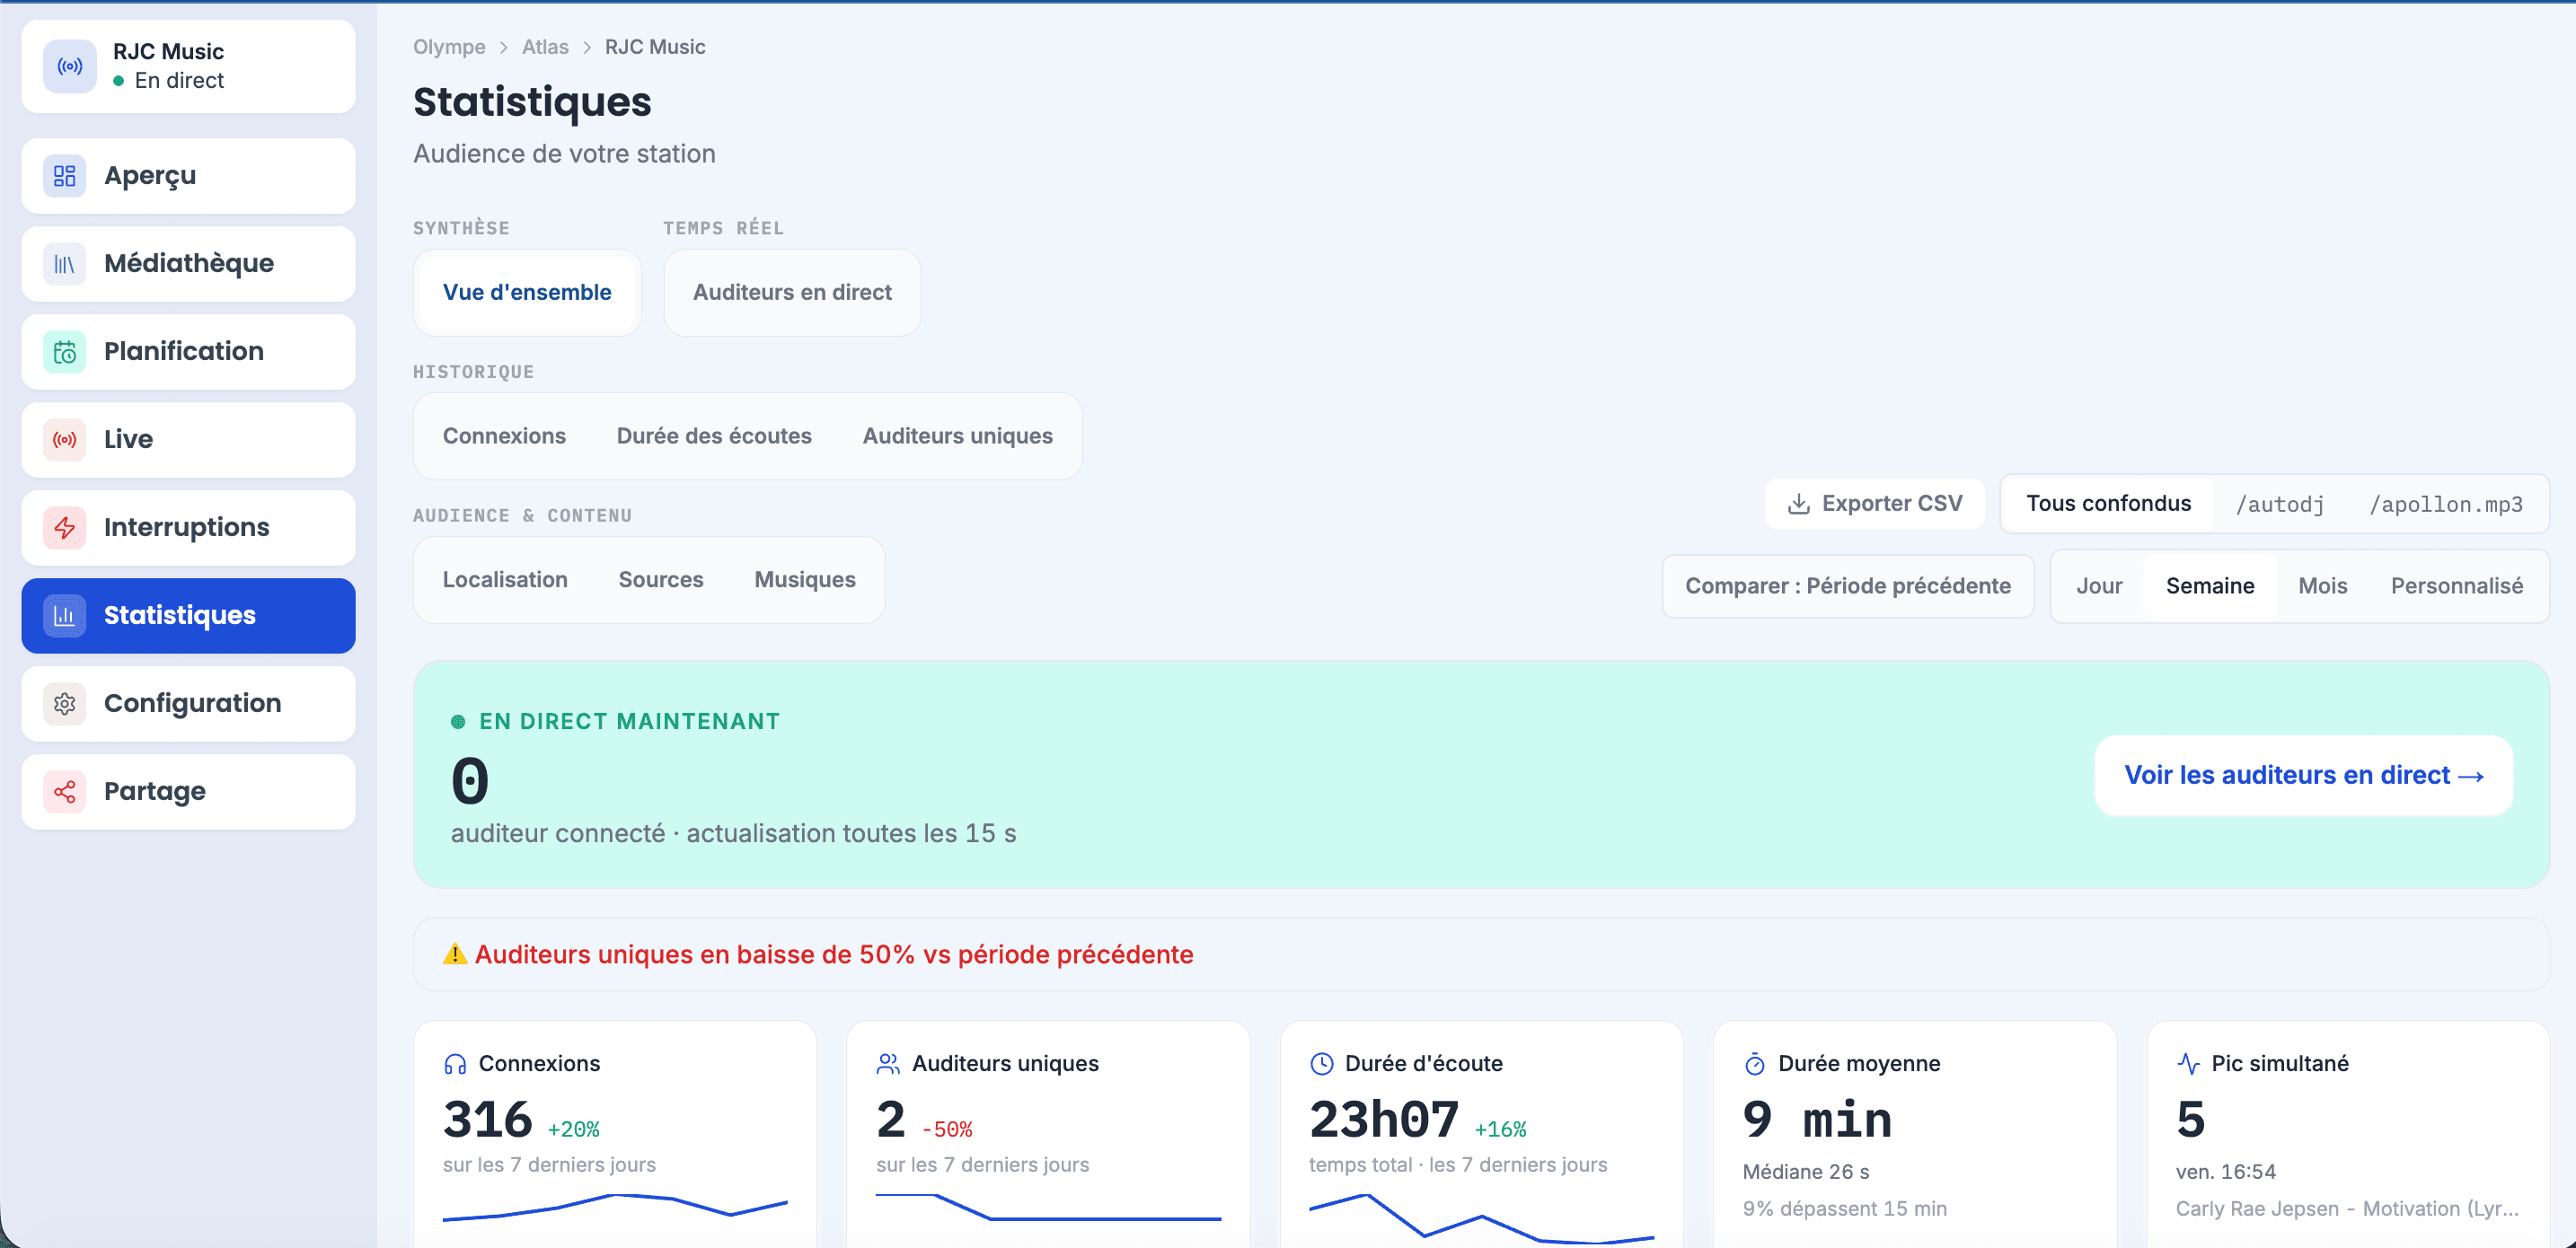Click the Statistiques bar chart icon
This screenshot has height=1248, width=2576.
point(65,616)
